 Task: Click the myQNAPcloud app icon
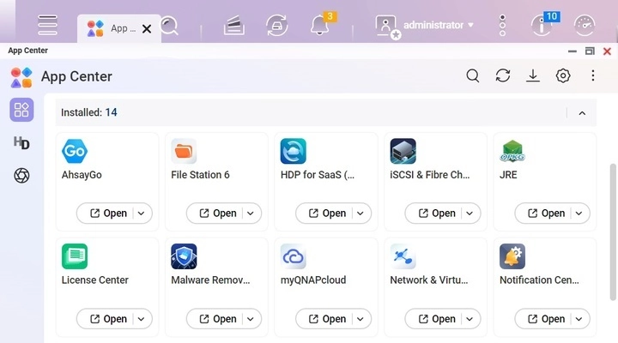click(x=294, y=256)
